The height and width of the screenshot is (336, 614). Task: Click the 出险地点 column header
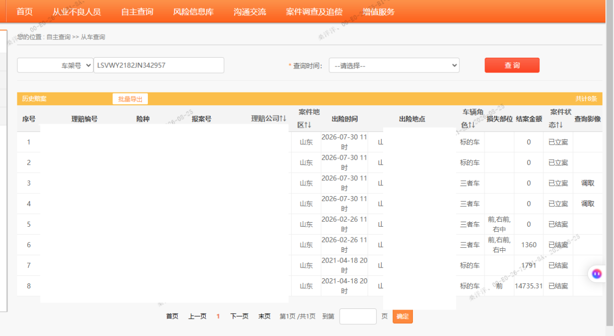(412, 119)
